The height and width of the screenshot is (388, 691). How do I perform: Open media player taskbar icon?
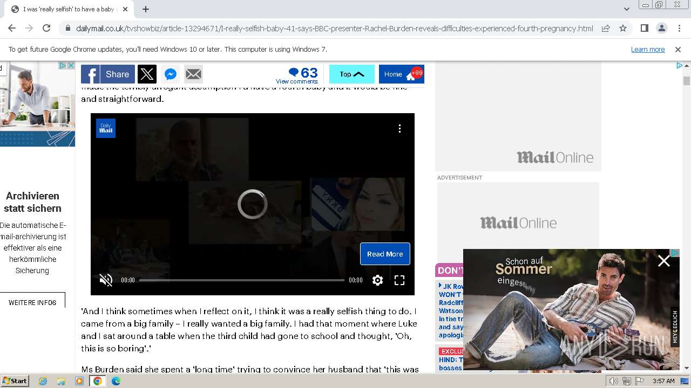pos(79,381)
